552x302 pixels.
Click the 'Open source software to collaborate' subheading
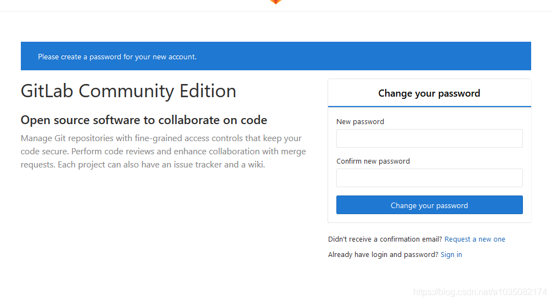(144, 120)
